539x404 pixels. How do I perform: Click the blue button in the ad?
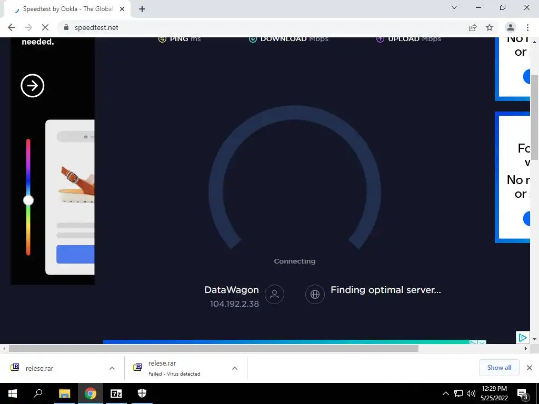[x=75, y=254]
